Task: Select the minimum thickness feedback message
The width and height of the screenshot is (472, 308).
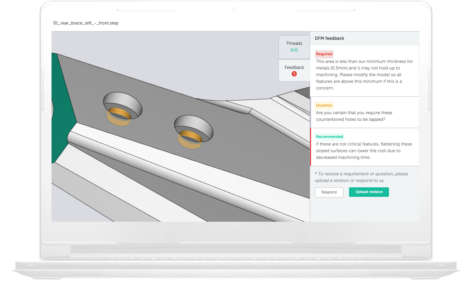Action: pos(364,75)
